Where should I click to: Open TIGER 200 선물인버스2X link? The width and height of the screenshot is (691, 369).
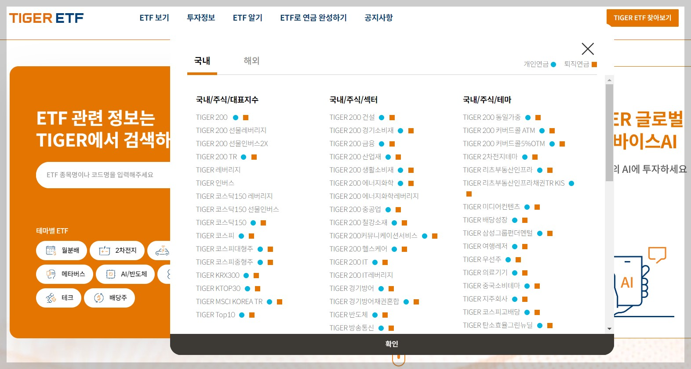(x=232, y=144)
